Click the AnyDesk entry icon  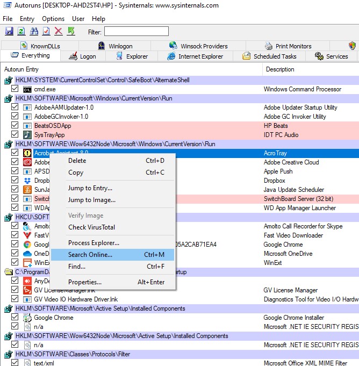click(27, 281)
